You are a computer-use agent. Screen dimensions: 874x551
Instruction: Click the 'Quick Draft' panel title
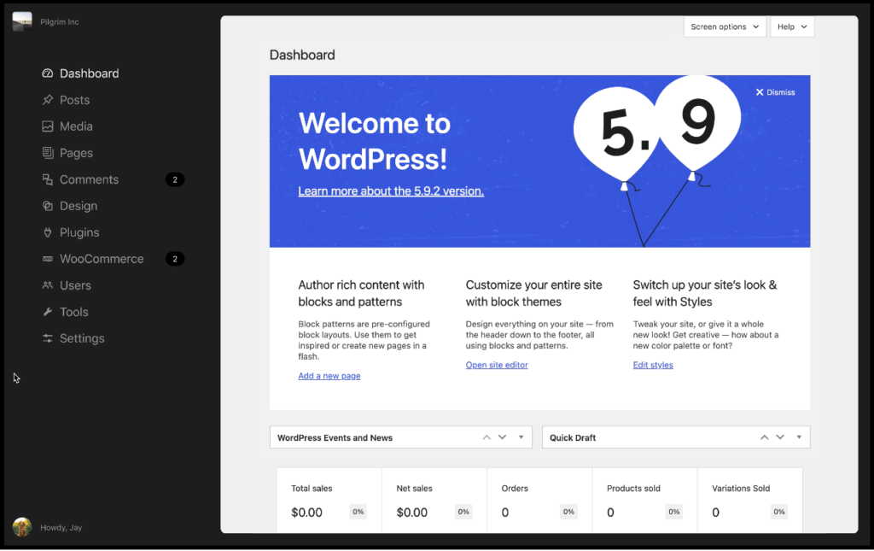pos(573,437)
